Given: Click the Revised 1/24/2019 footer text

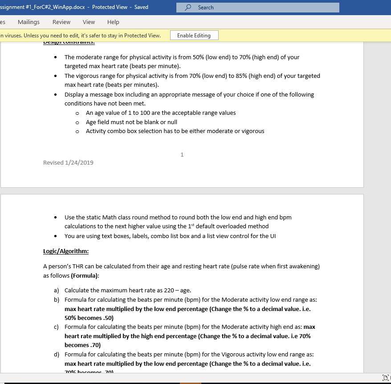Looking at the screenshot, I should (x=68, y=162).
